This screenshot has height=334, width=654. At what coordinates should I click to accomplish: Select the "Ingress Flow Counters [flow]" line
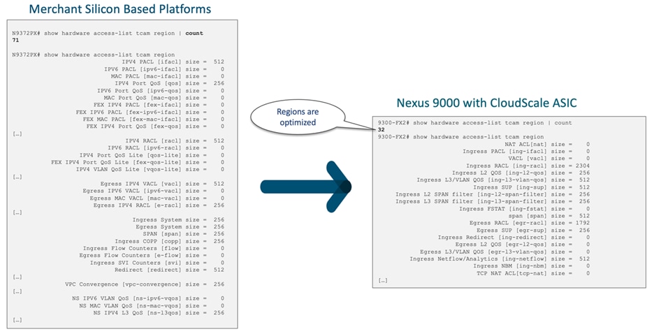pos(154,248)
